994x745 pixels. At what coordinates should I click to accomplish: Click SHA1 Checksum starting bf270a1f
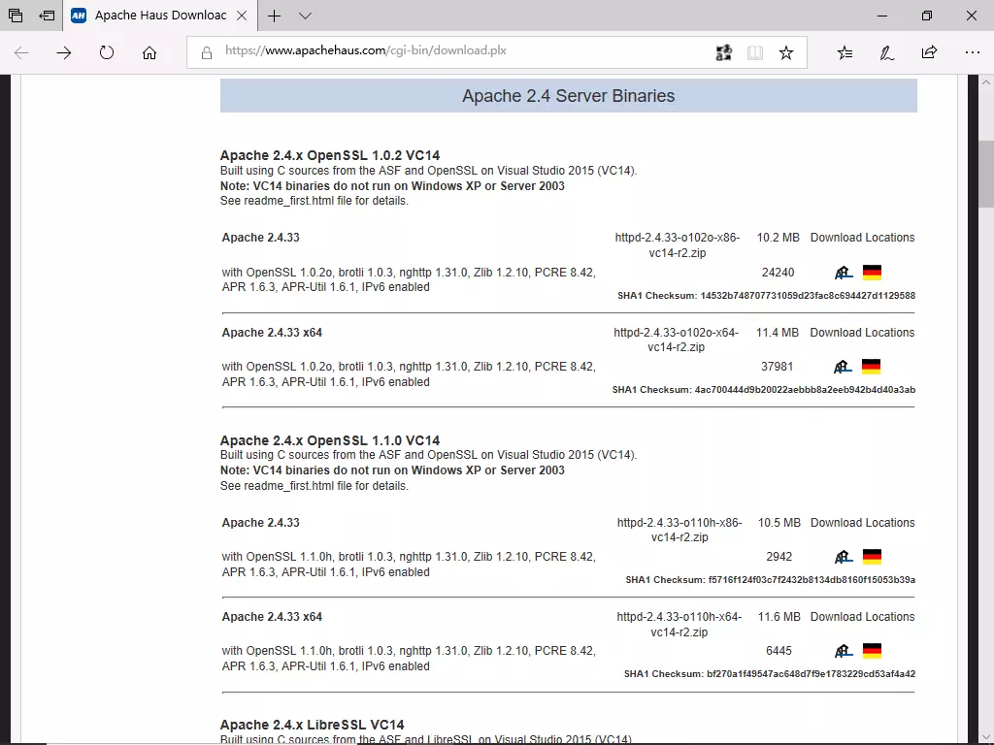[x=770, y=674]
